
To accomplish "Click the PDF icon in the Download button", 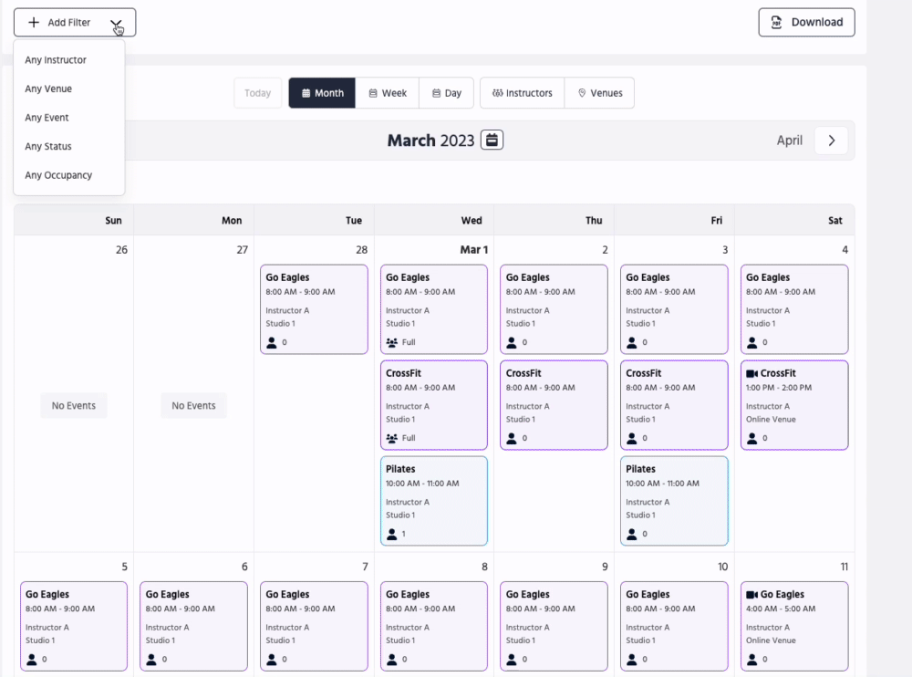I will coord(777,23).
